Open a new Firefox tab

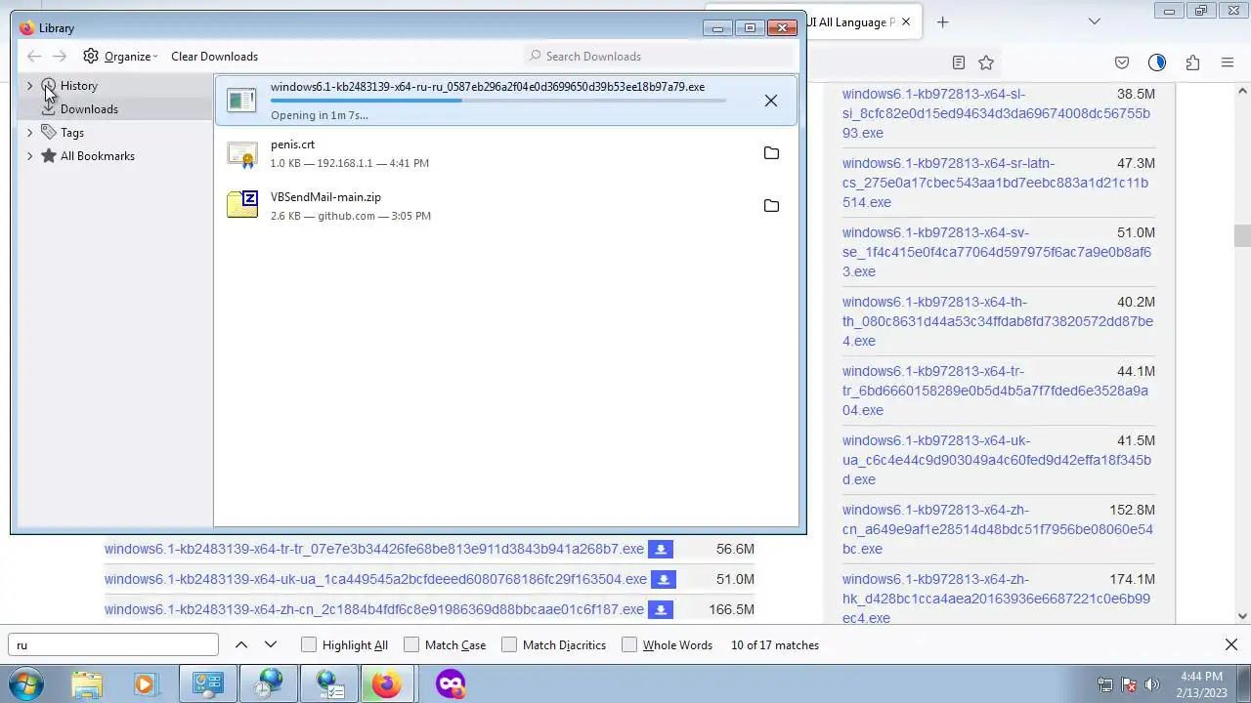pos(942,21)
